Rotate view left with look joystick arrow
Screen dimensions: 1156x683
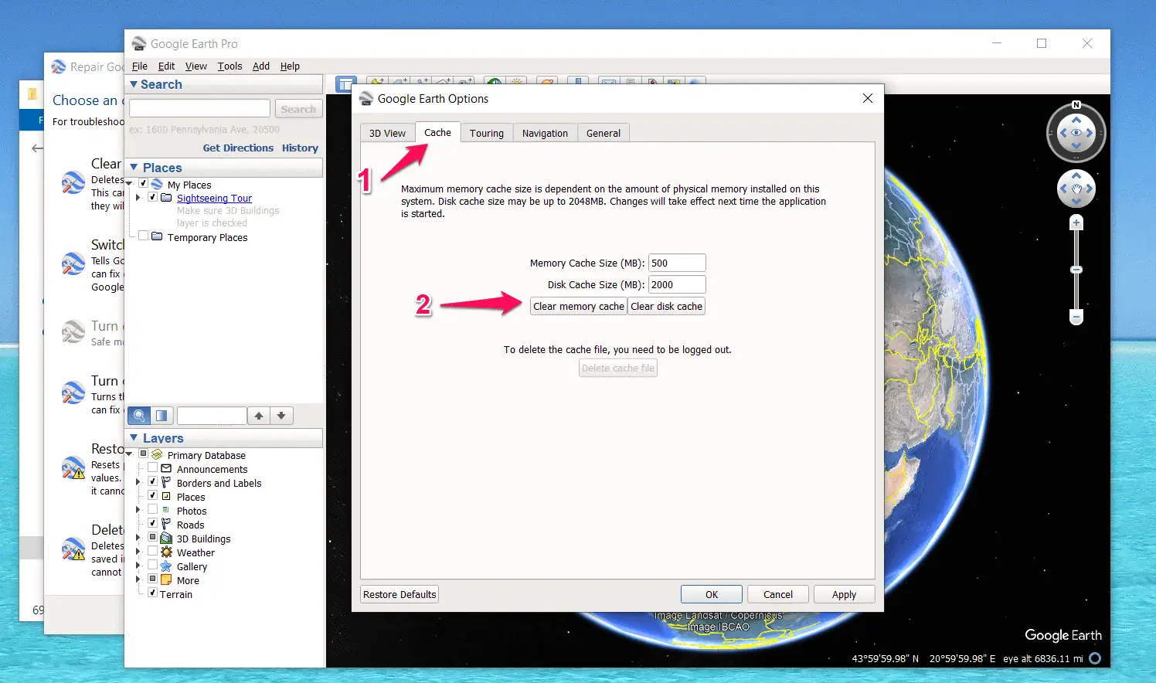coord(1063,133)
